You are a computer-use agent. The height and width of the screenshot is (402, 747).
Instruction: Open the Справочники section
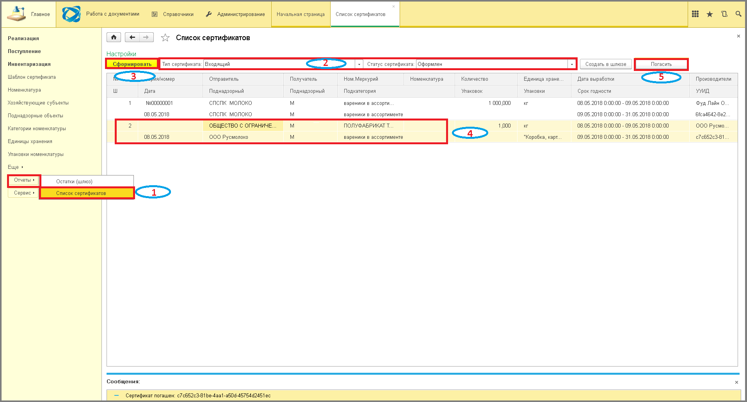coord(173,14)
